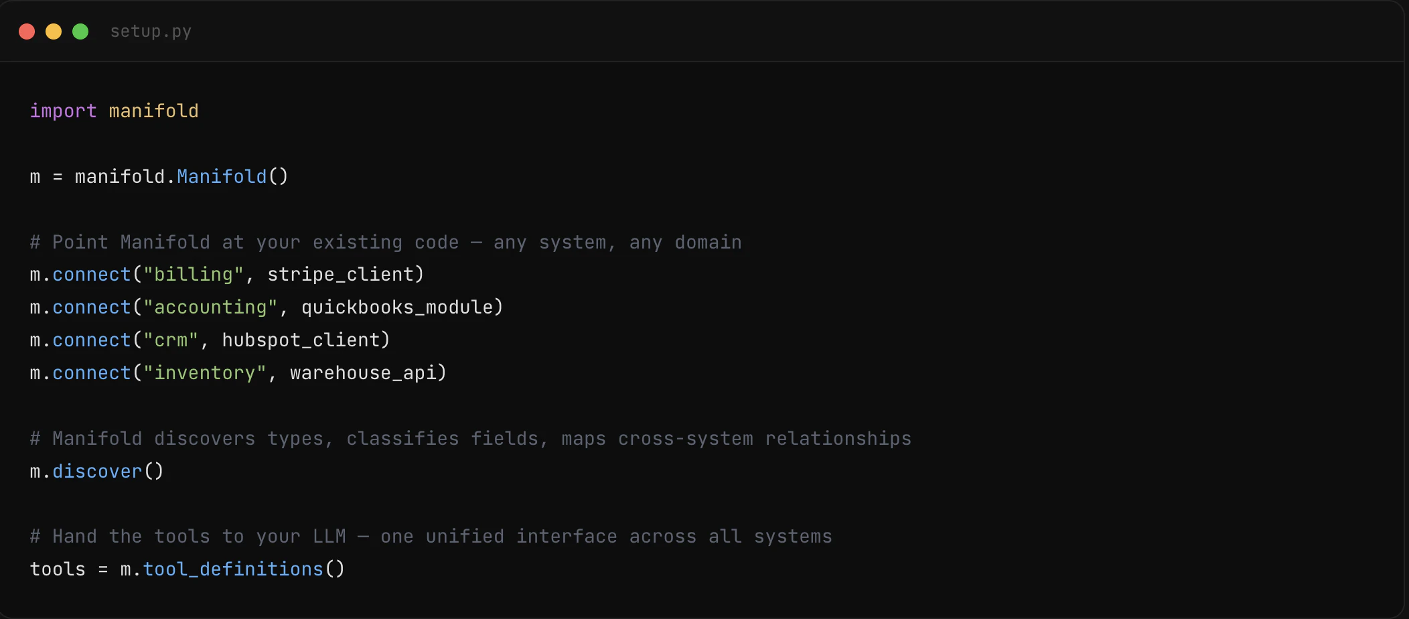
Task: Click the green maximize window dot
Action: [x=80, y=31]
